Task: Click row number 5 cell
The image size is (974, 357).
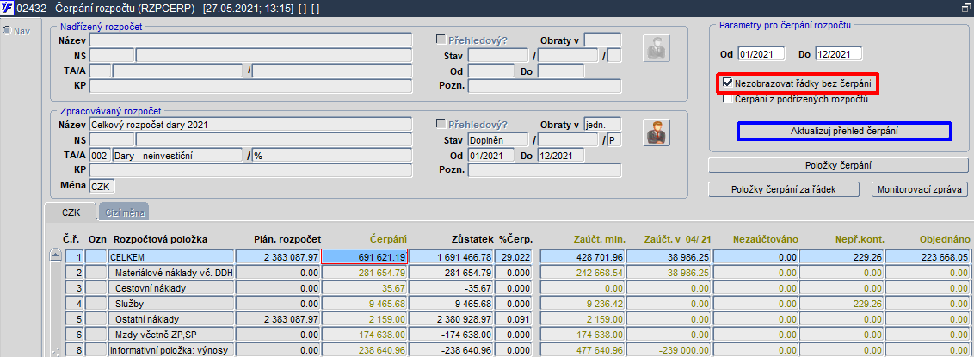Action: pyautogui.click(x=75, y=319)
